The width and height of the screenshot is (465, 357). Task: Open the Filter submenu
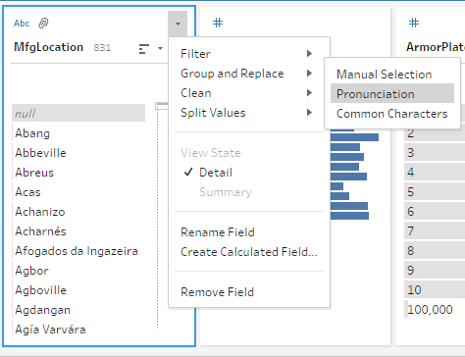coord(246,54)
